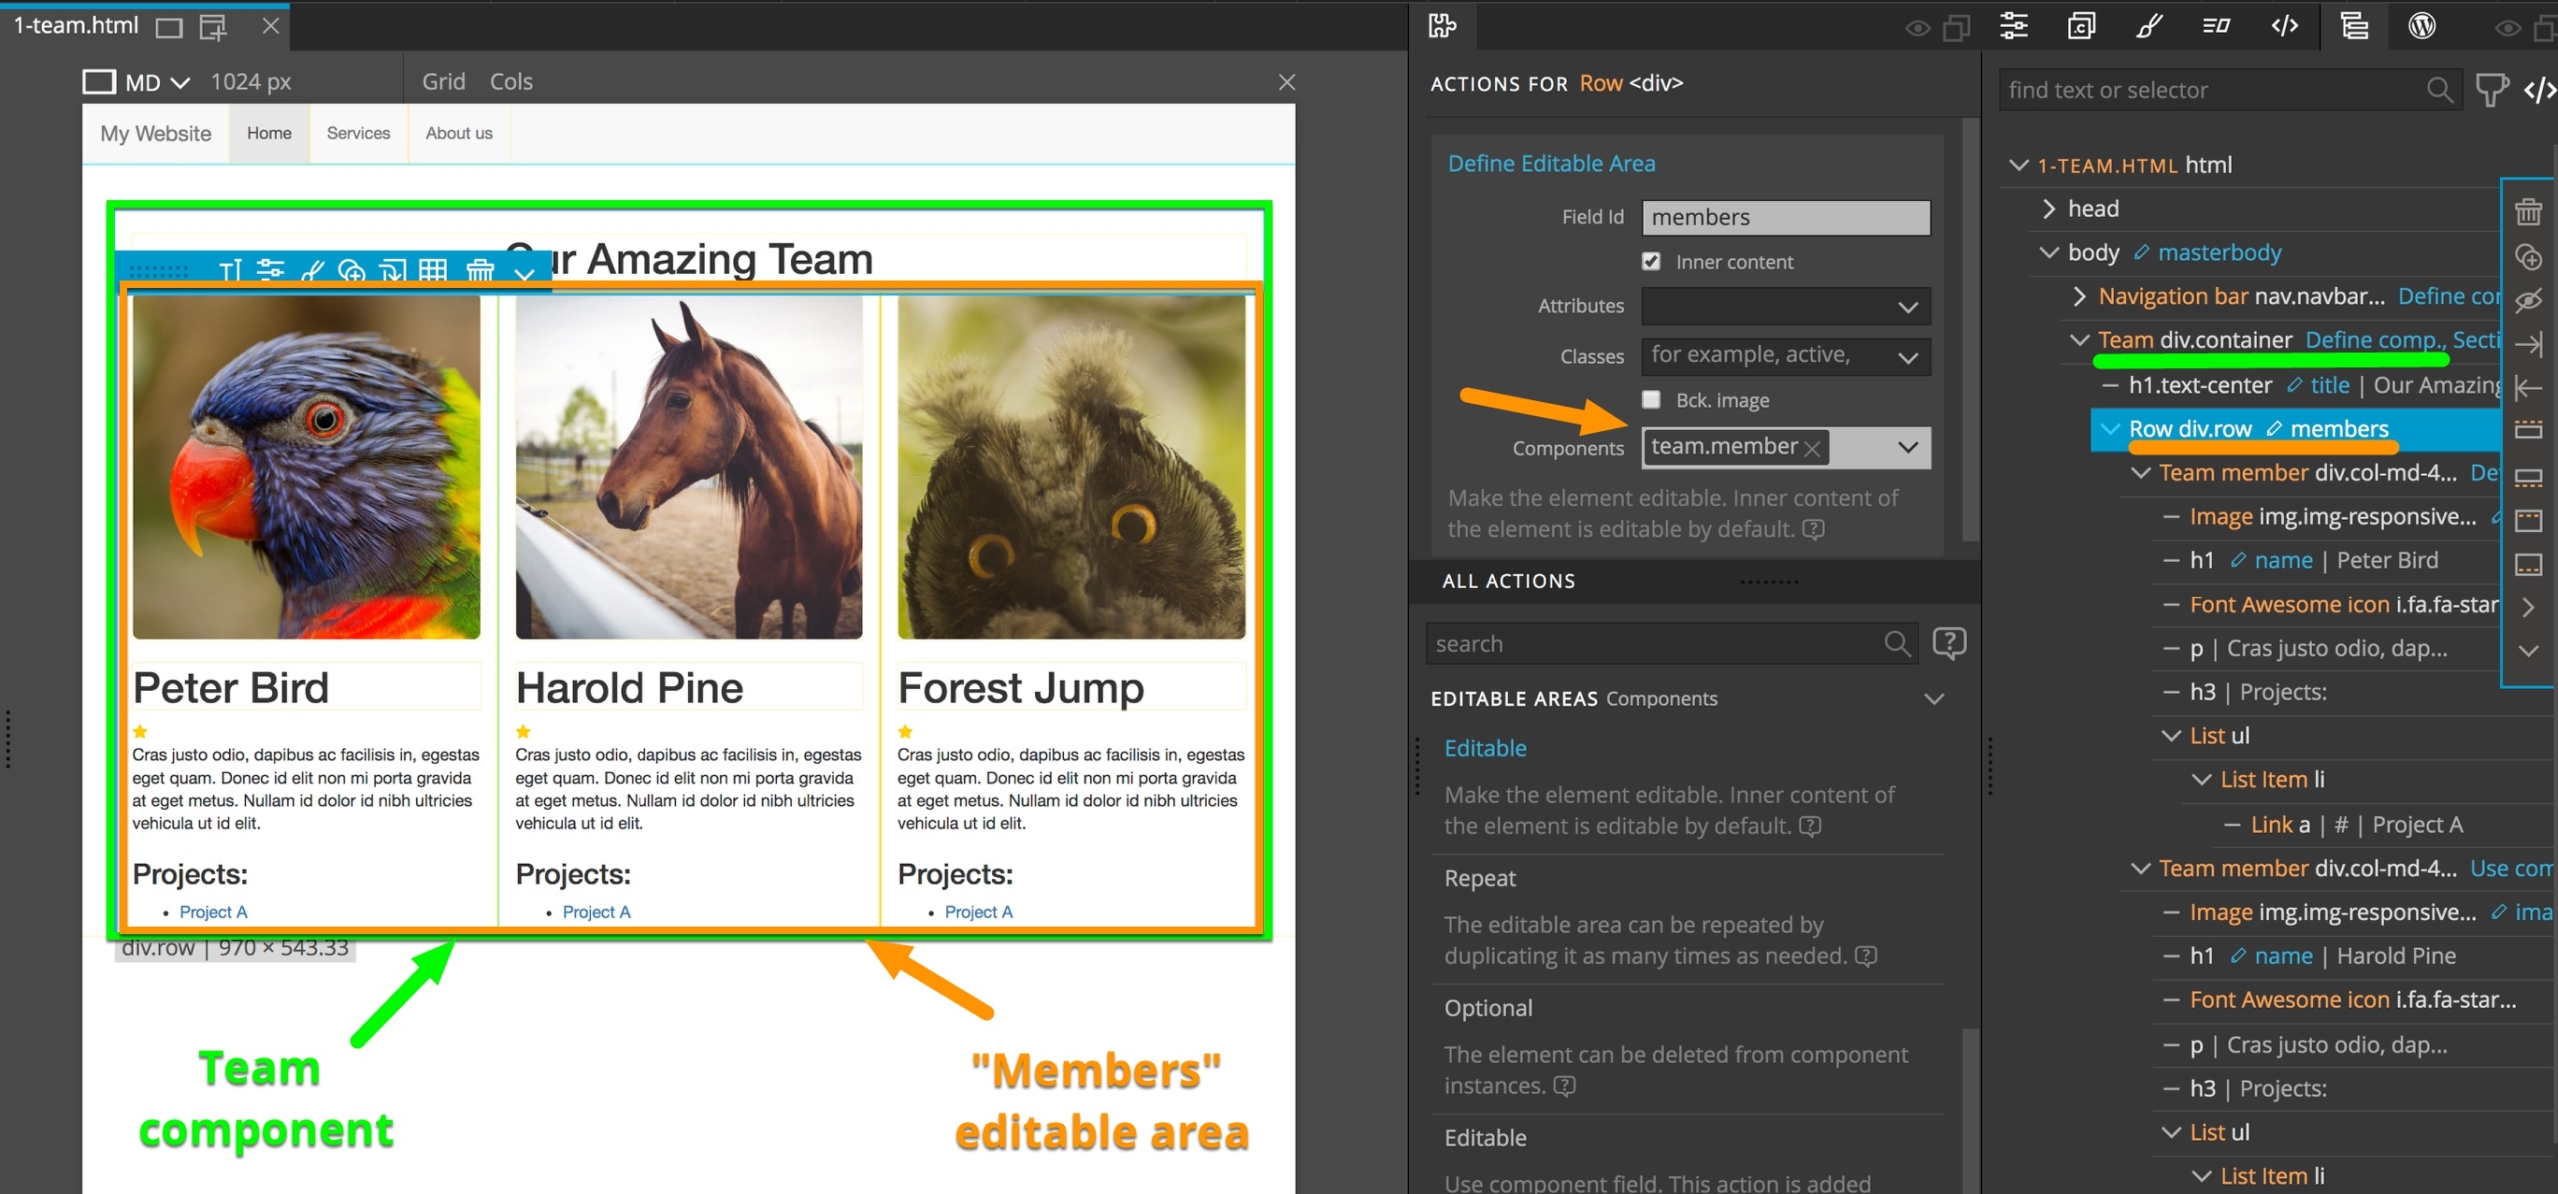Open the WordPress panel icon
Viewport: 2558px width, 1194px height.
[x=2422, y=26]
